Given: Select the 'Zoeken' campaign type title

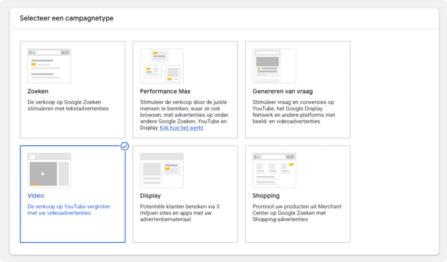Looking at the screenshot, I should coord(38,92).
